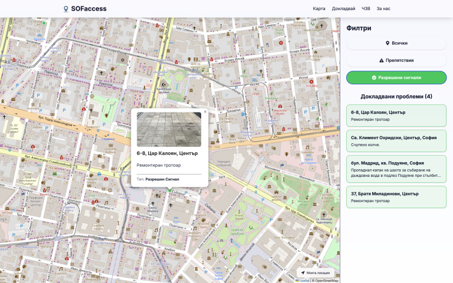
Task: Select the Всички filter with pin icon
Action: pyautogui.click(x=396, y=43)
